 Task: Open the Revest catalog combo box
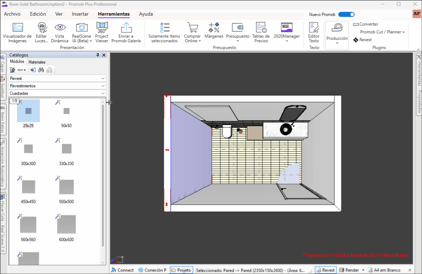pyautogui.click(x=57, y=78)
